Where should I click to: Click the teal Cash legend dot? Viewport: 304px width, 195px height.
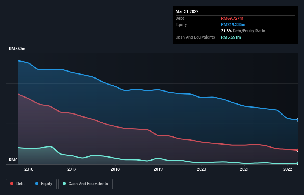click(x=64, y=184)
